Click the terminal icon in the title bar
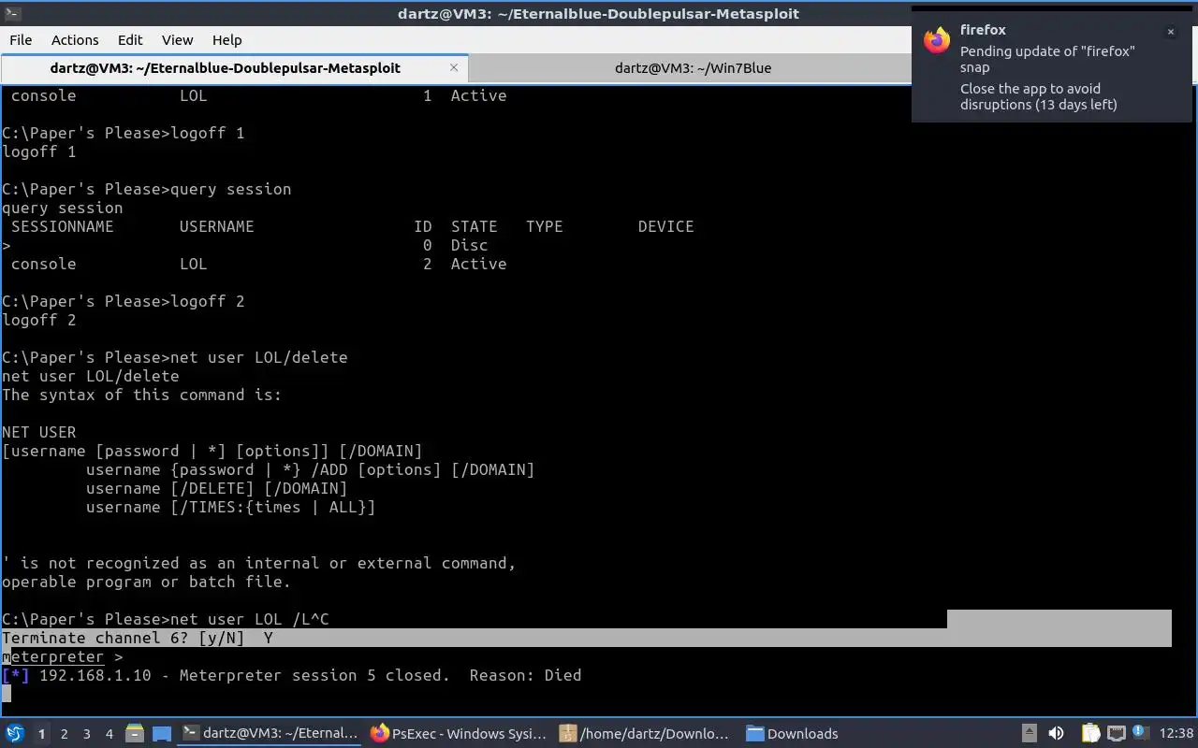Viewport: 1198px width, 748px height. click(x=12, y=13)
